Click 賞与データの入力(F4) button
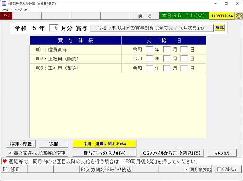 point(104,153)
